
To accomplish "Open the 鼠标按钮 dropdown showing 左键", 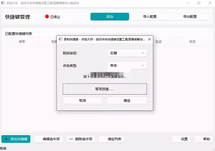I will click(x=127, y=53).
